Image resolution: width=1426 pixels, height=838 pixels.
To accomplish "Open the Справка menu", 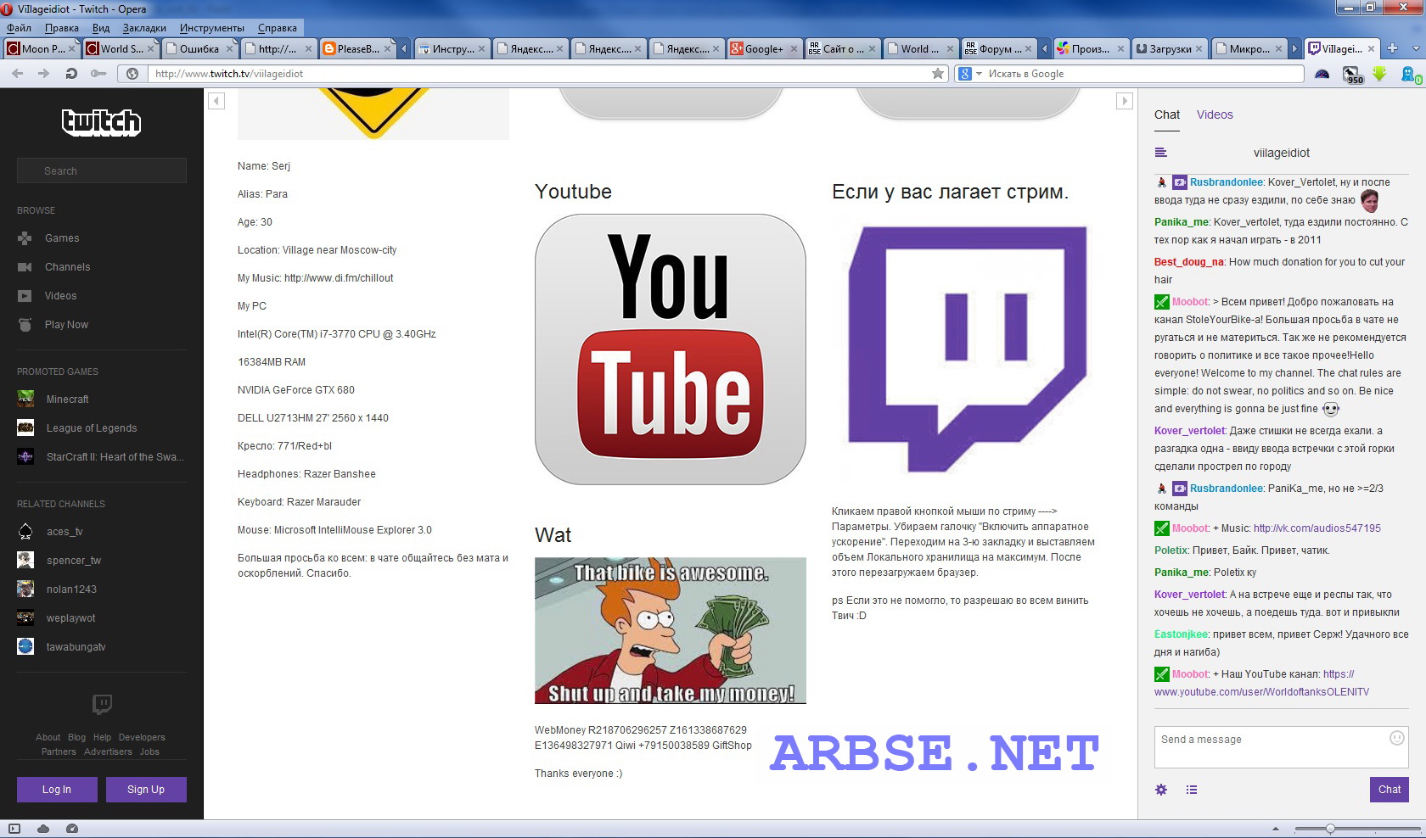I will (x=278, y=28).
